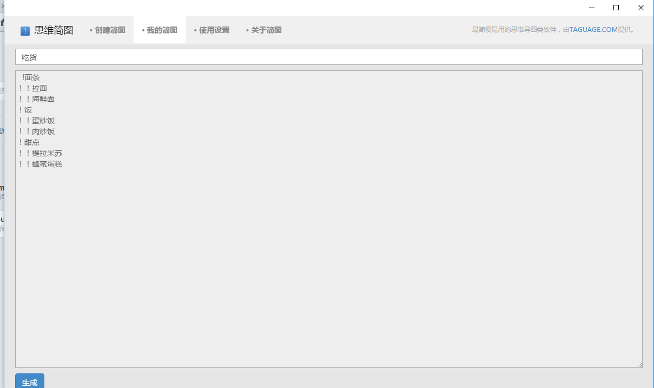Image resolution: width=654 pixels, height=388 pixels.
Task: Open the 使用设置 tab
Action: pyautogui.click(x=212, y=30)
